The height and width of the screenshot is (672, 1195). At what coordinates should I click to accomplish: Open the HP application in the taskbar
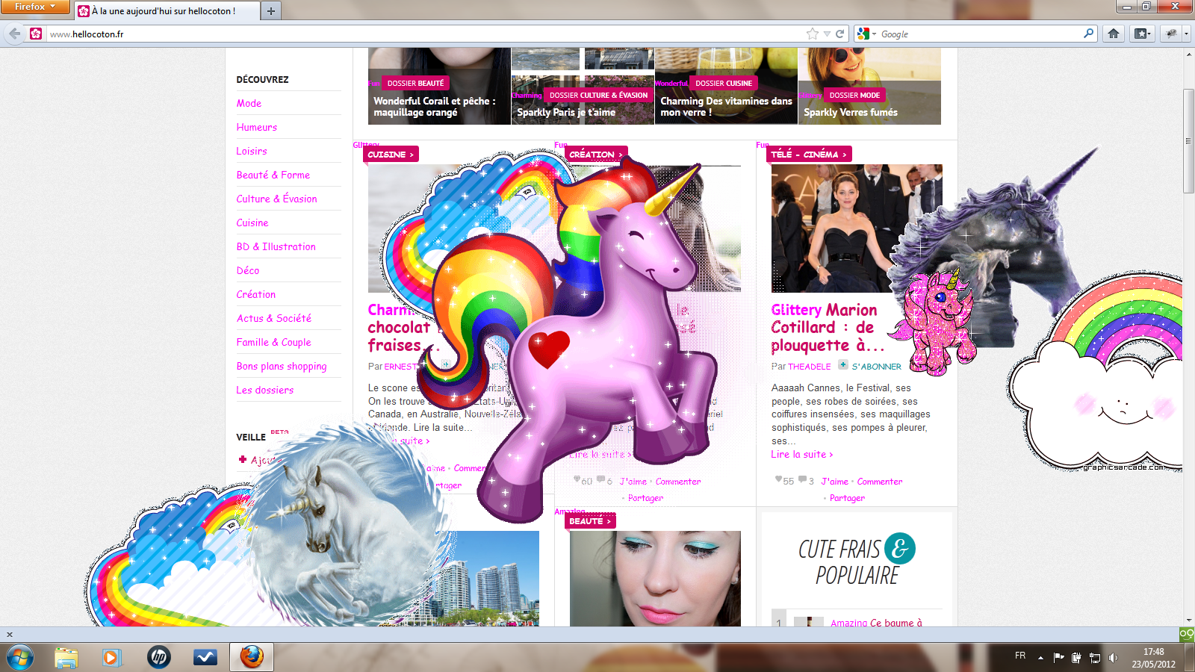coord(158,657)
